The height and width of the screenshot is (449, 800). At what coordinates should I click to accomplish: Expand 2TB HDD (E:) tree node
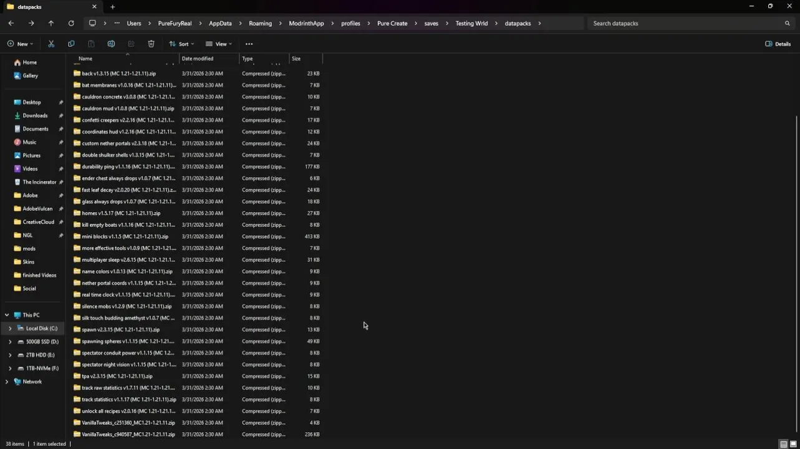click(x=10, y=355)
